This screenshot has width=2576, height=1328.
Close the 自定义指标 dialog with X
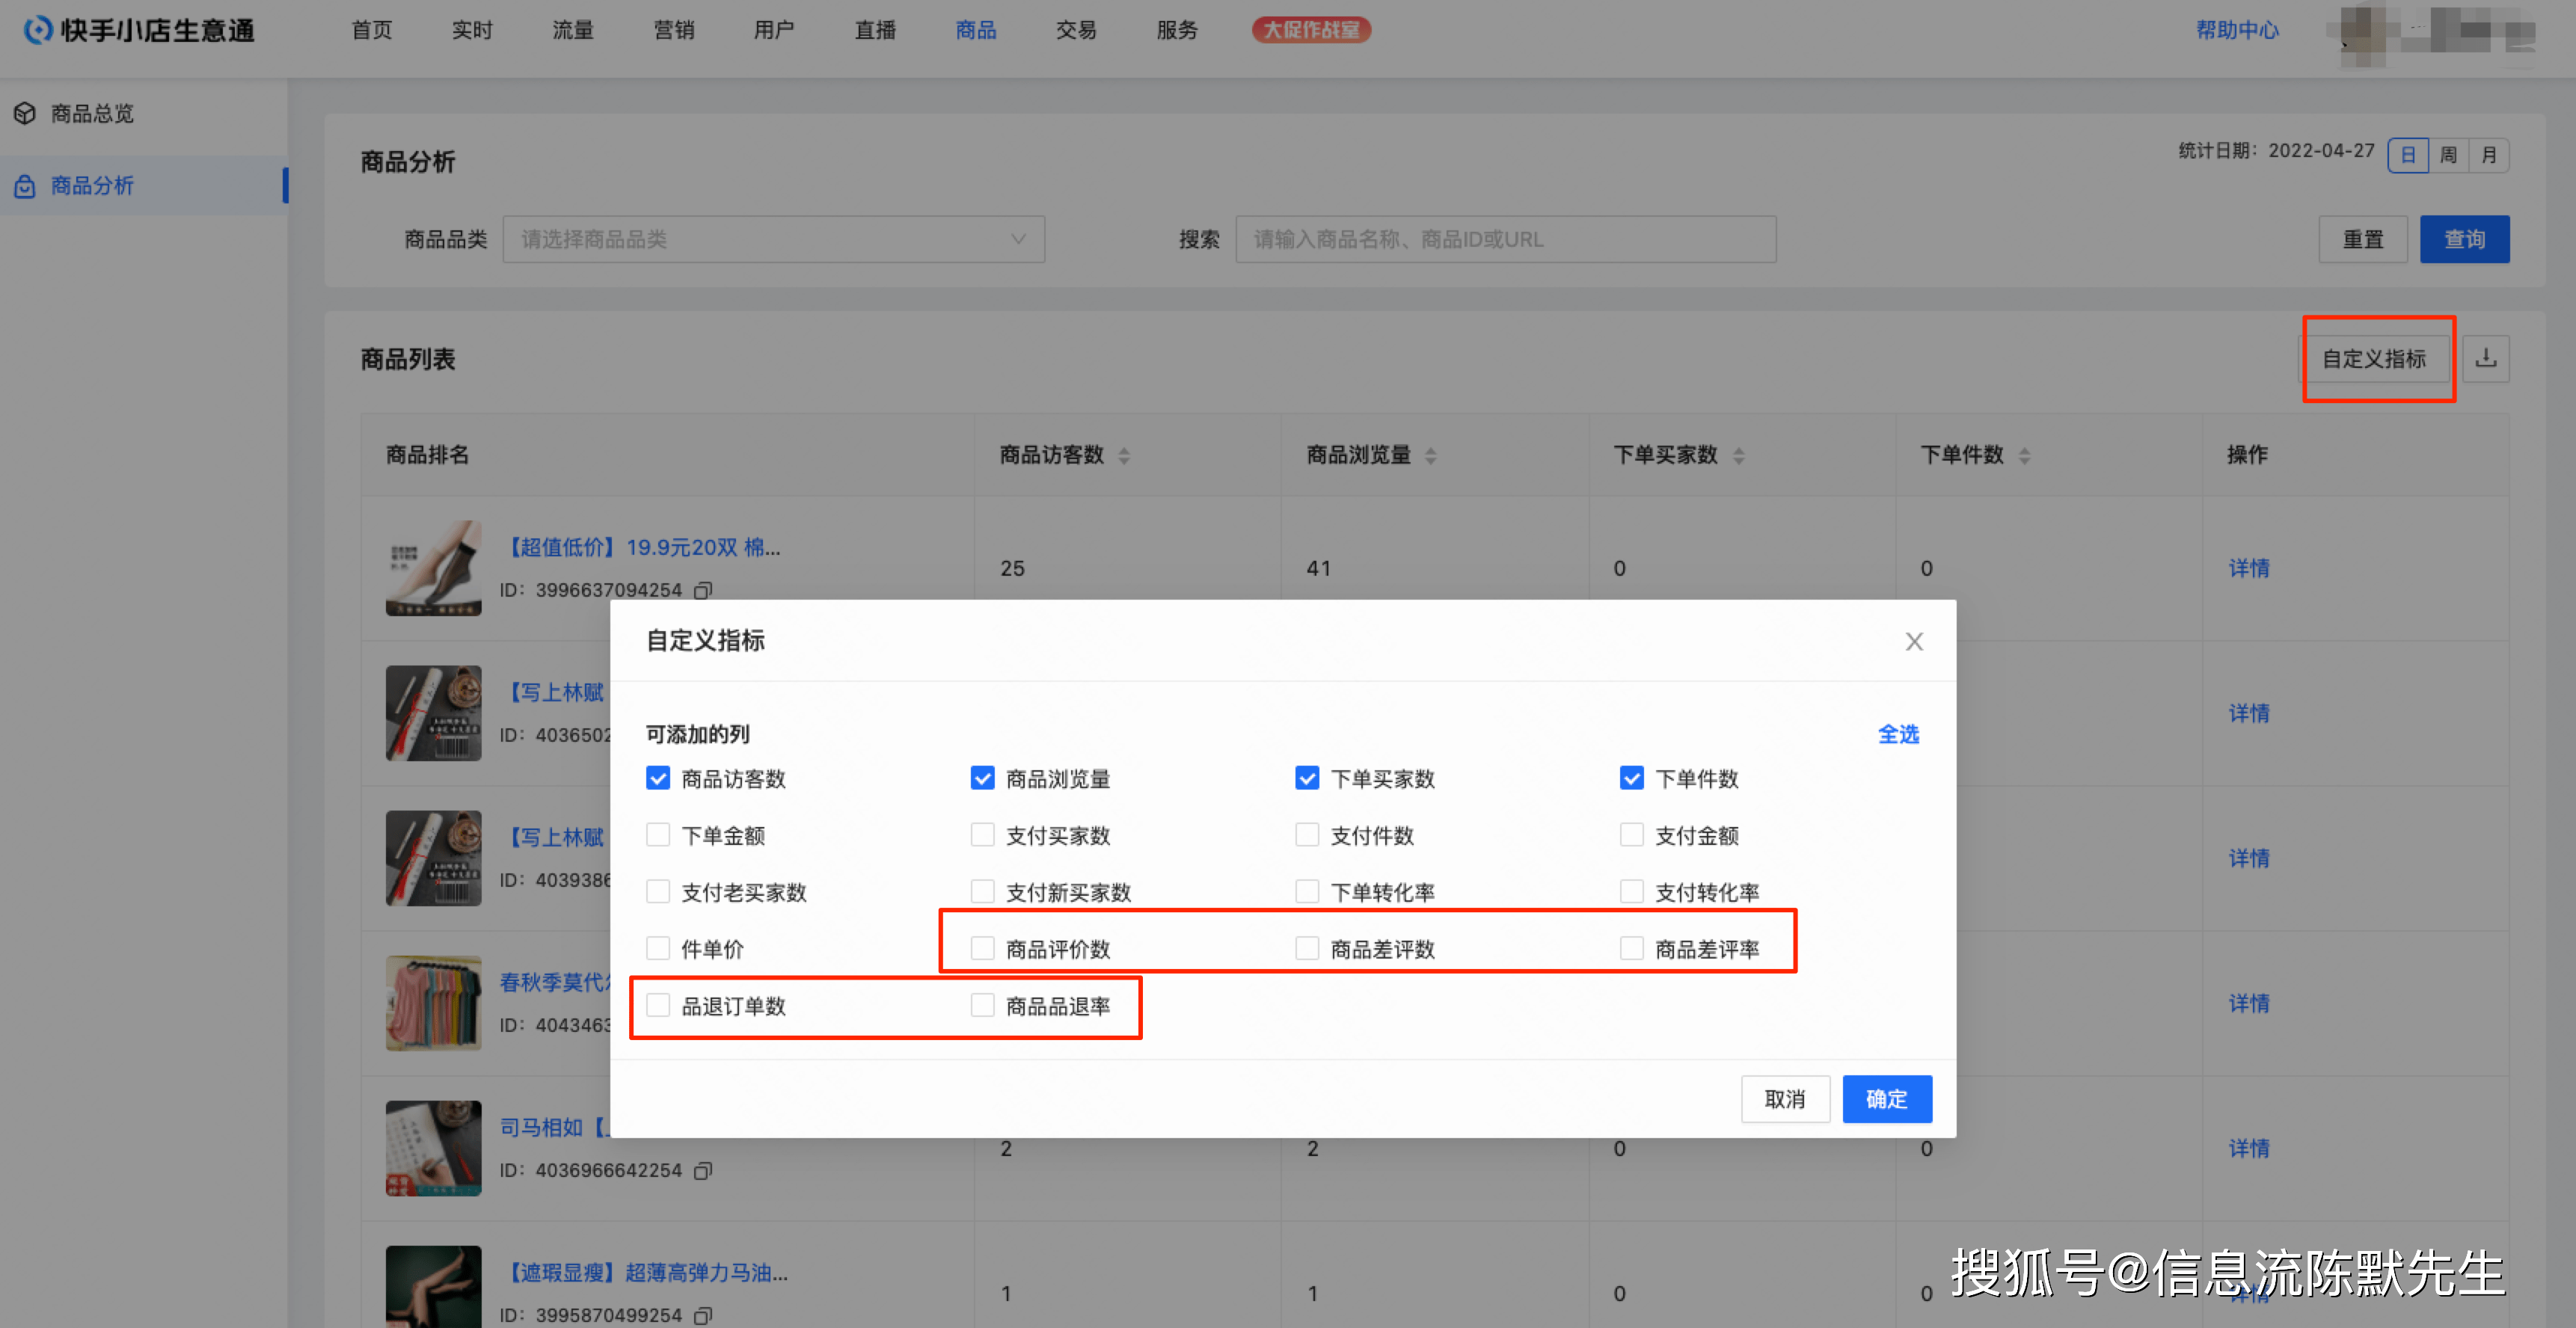(1914, 641)
